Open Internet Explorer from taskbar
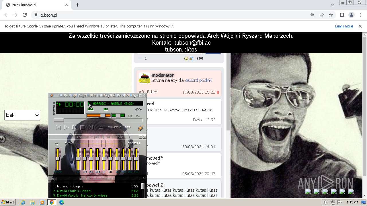This screenshot has width=367, height=206. (x=23, y=202)
